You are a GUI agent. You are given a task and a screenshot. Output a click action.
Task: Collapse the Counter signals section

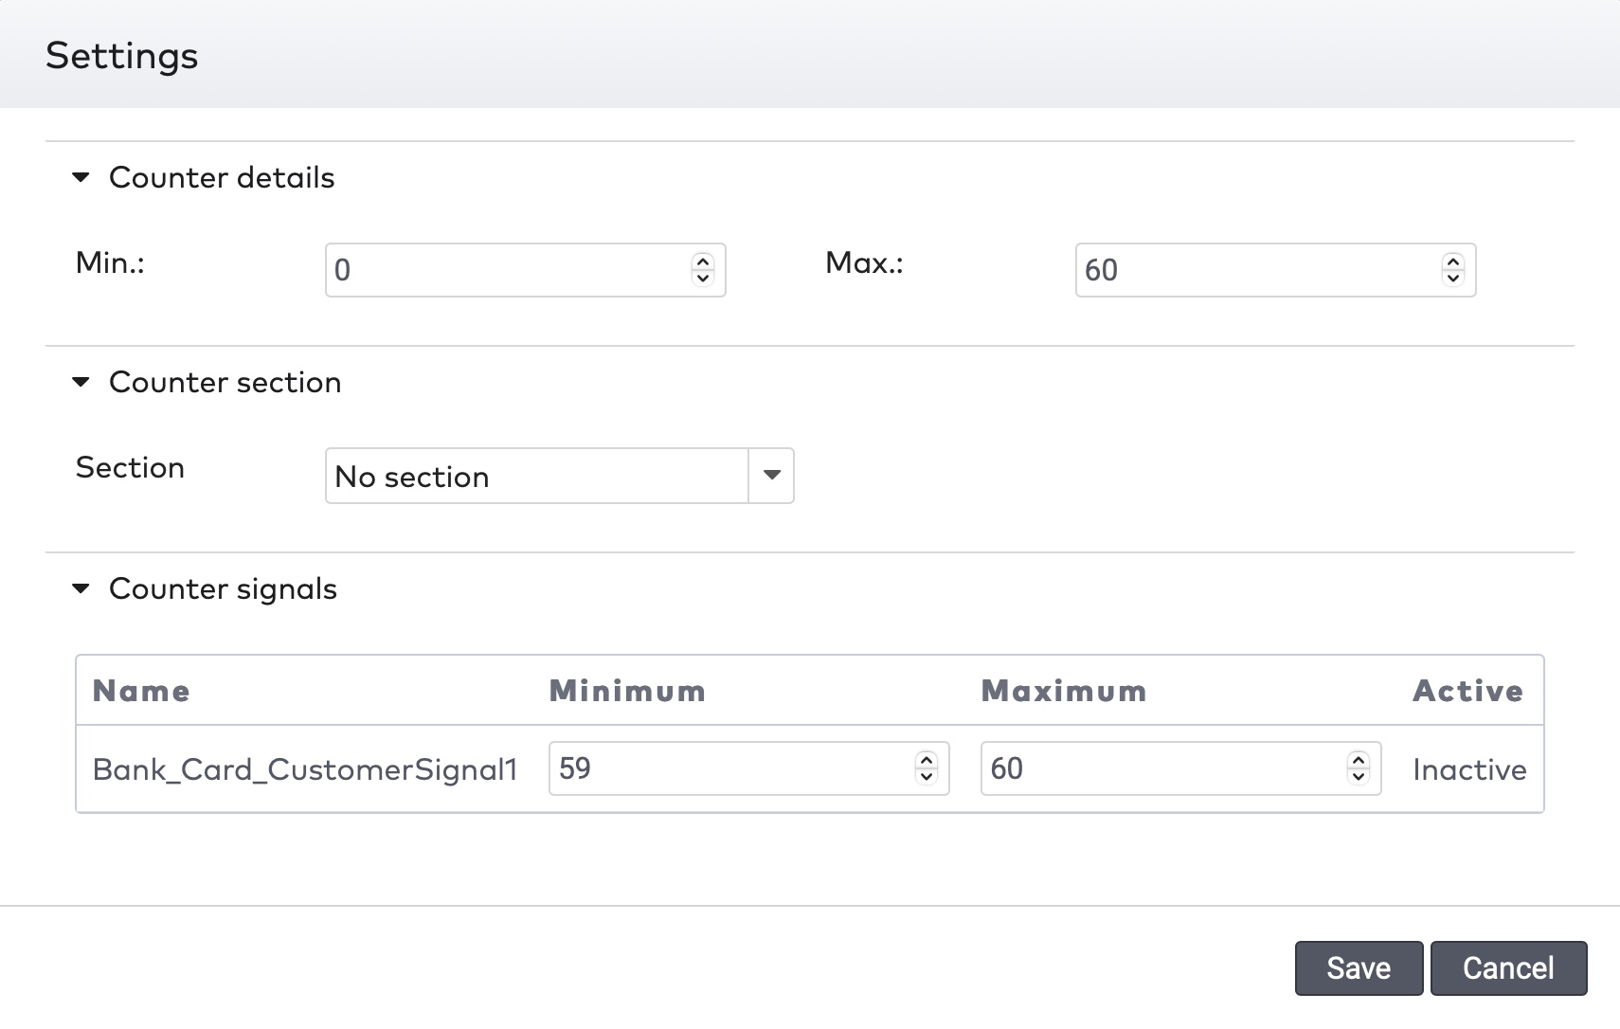pos(81,588)
